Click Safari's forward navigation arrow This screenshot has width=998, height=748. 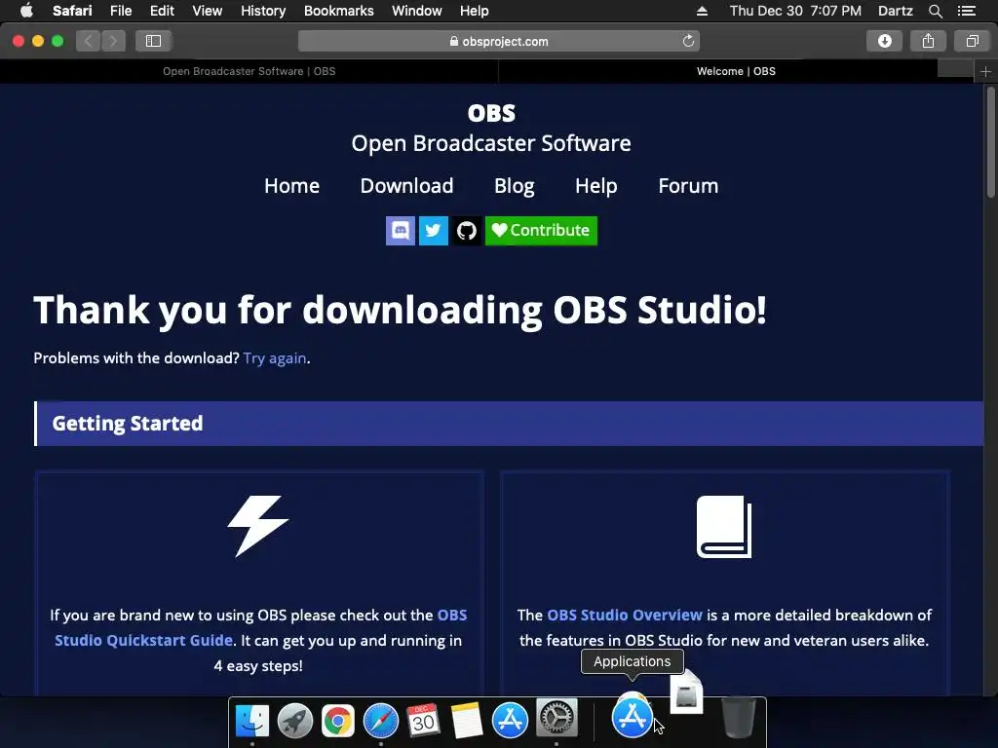point(113,41)
